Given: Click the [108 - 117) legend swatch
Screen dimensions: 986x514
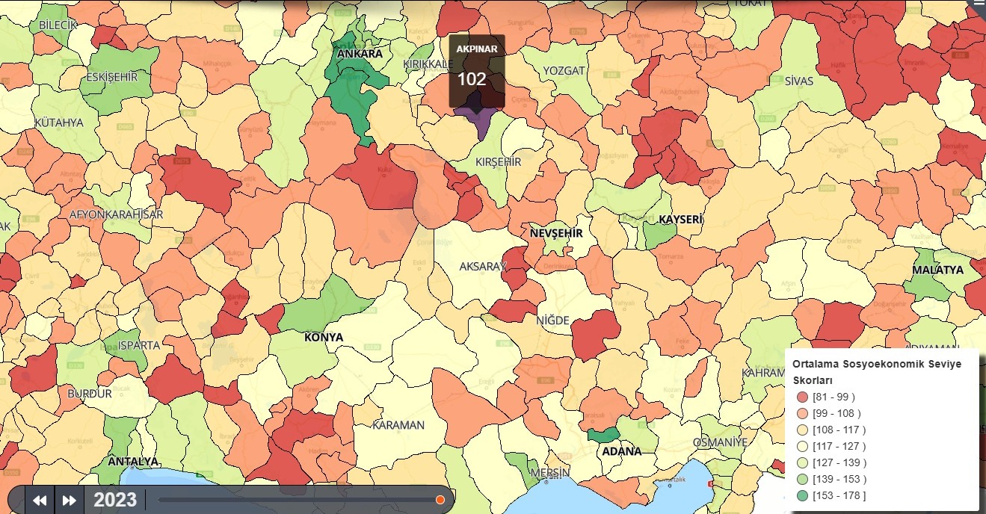Looking at the screenshot, I should coord(803,430).
